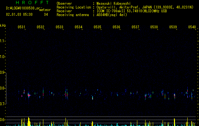Click the 0535 time marker

point(97,27)
